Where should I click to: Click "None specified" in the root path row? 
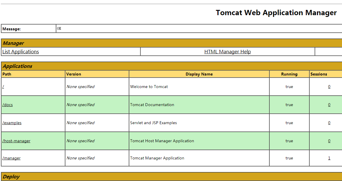81,87
